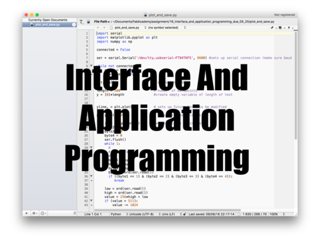Click the 1 830 / 266 / 70 document statistics
314x235 pixels.
254,214
